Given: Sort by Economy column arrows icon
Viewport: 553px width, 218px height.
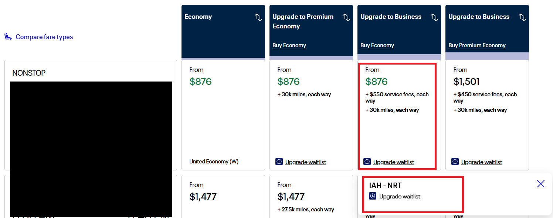Looking at the screenshot, I should [258, 17].
